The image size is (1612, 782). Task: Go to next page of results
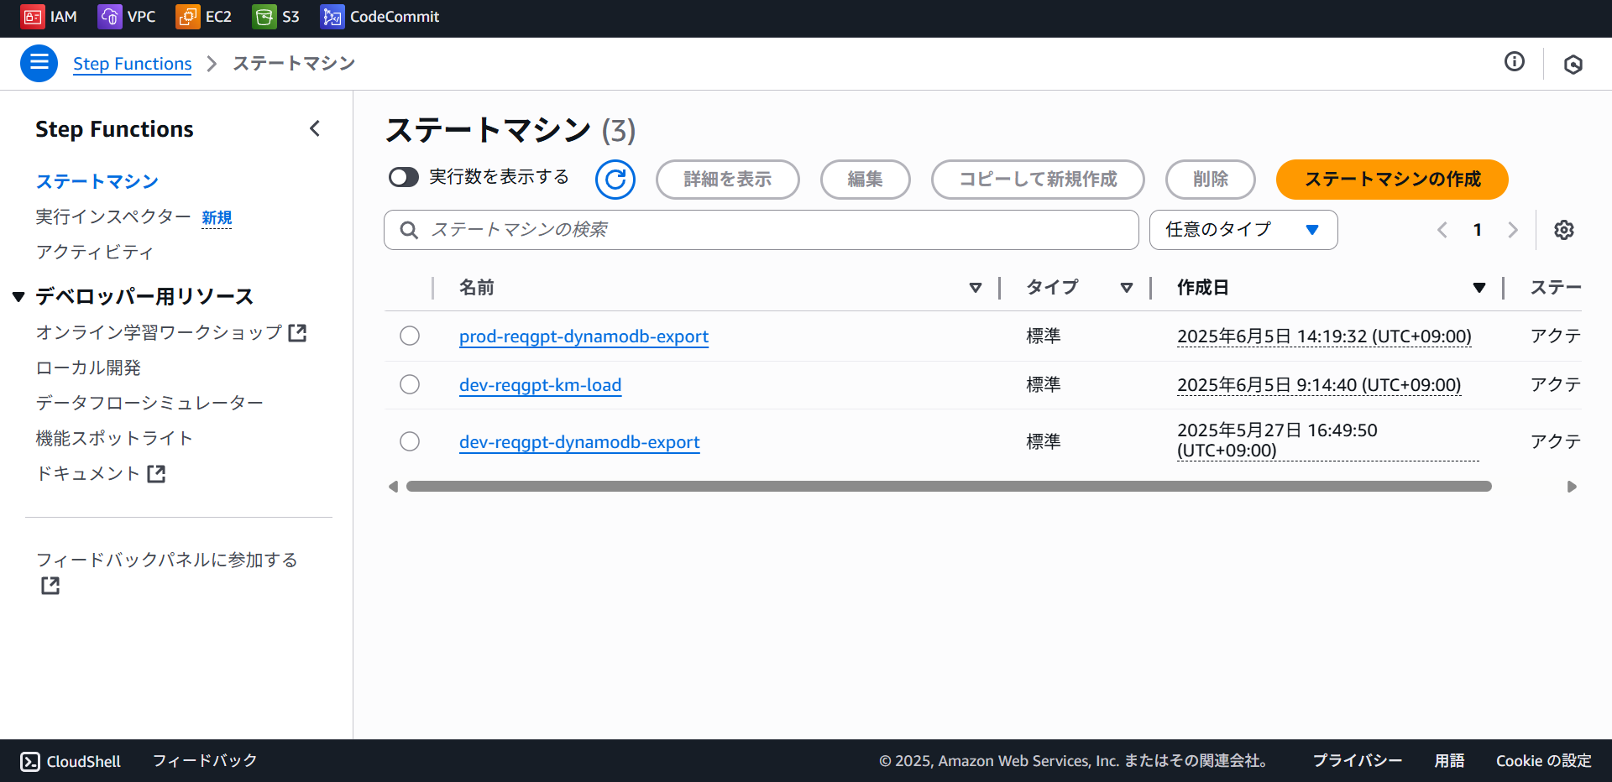coord(1513,230)
